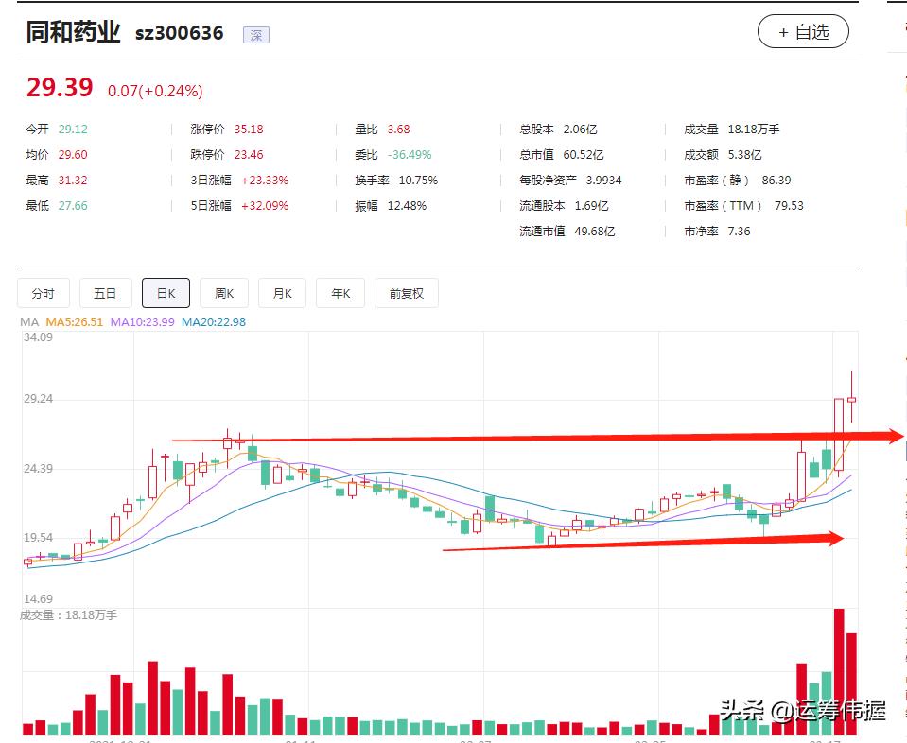
Task: Select the 日K daily candlestick tab
Action: coord(166,293)
